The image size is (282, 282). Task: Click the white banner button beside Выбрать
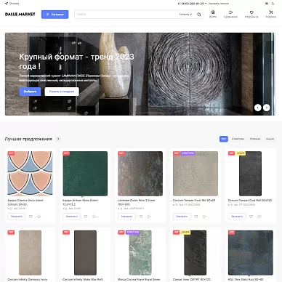tap(62, 92)
